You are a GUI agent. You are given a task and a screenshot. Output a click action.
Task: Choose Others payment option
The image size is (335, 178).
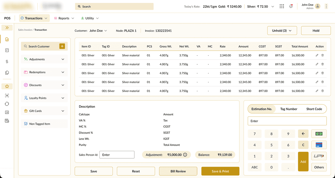[319, 167]
